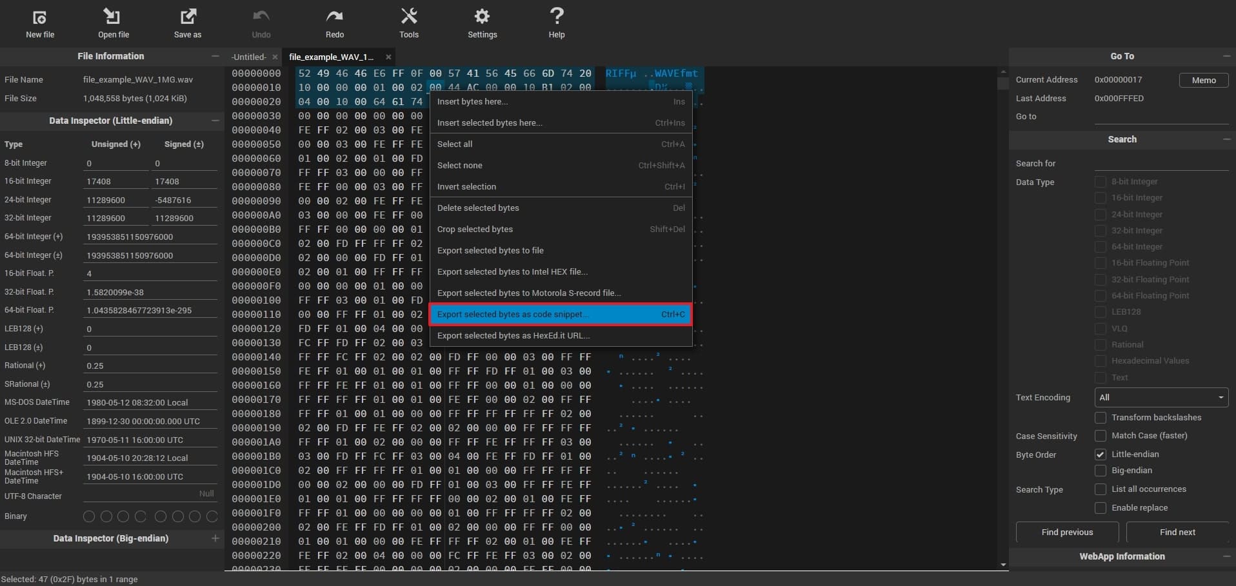Open the Memo for current address

(1204, 80)
